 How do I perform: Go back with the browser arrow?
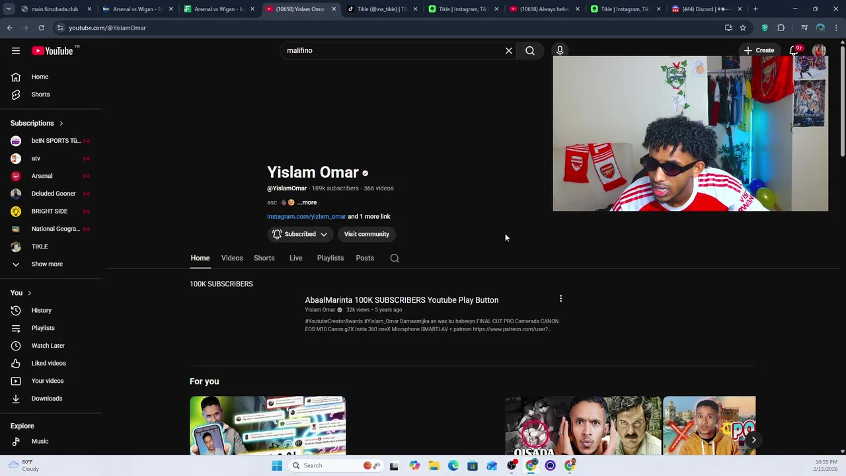9,28
